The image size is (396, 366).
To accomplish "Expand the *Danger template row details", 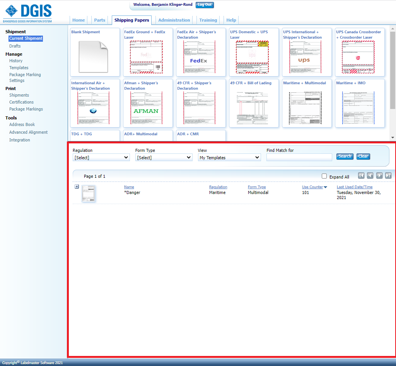I will click(x=77, y=186).
